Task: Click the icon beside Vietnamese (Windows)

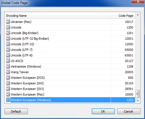Action: point(8,66)
